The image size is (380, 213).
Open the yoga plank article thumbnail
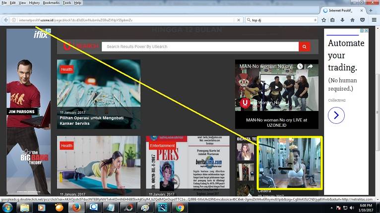[99, 162]
